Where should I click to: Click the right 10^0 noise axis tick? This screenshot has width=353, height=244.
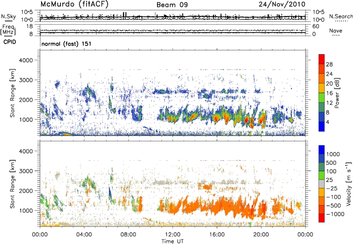point(319,20)
